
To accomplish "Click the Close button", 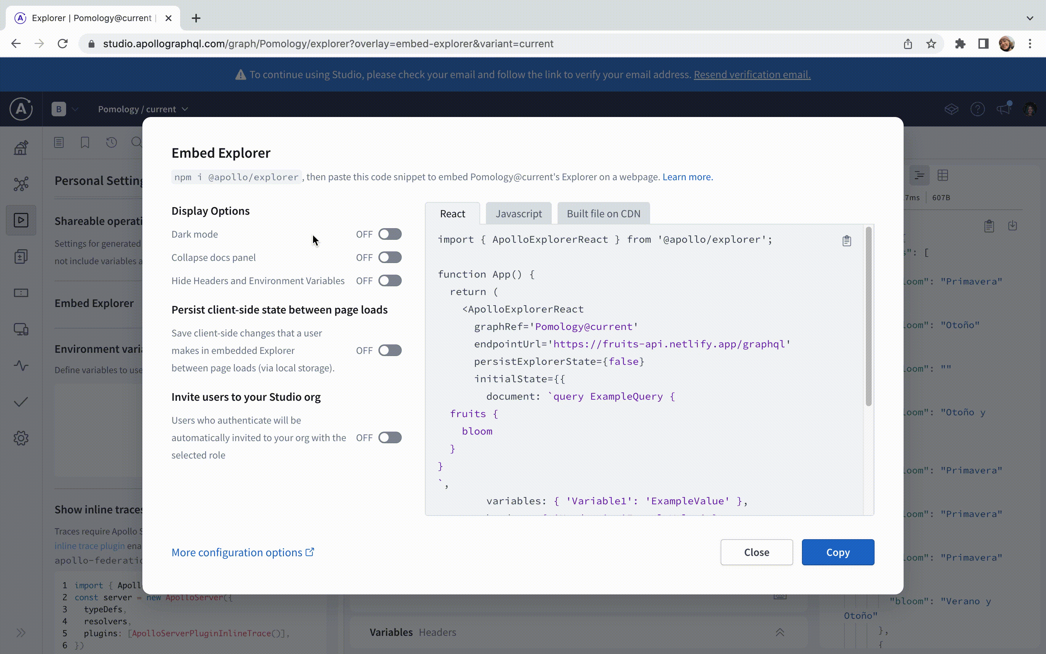I will pyautogui.click(x=757, y=552).
